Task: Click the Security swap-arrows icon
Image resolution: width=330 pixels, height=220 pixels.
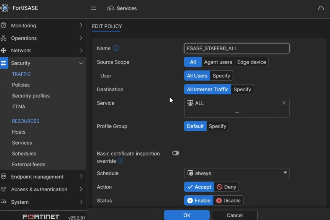Action: 4,63
